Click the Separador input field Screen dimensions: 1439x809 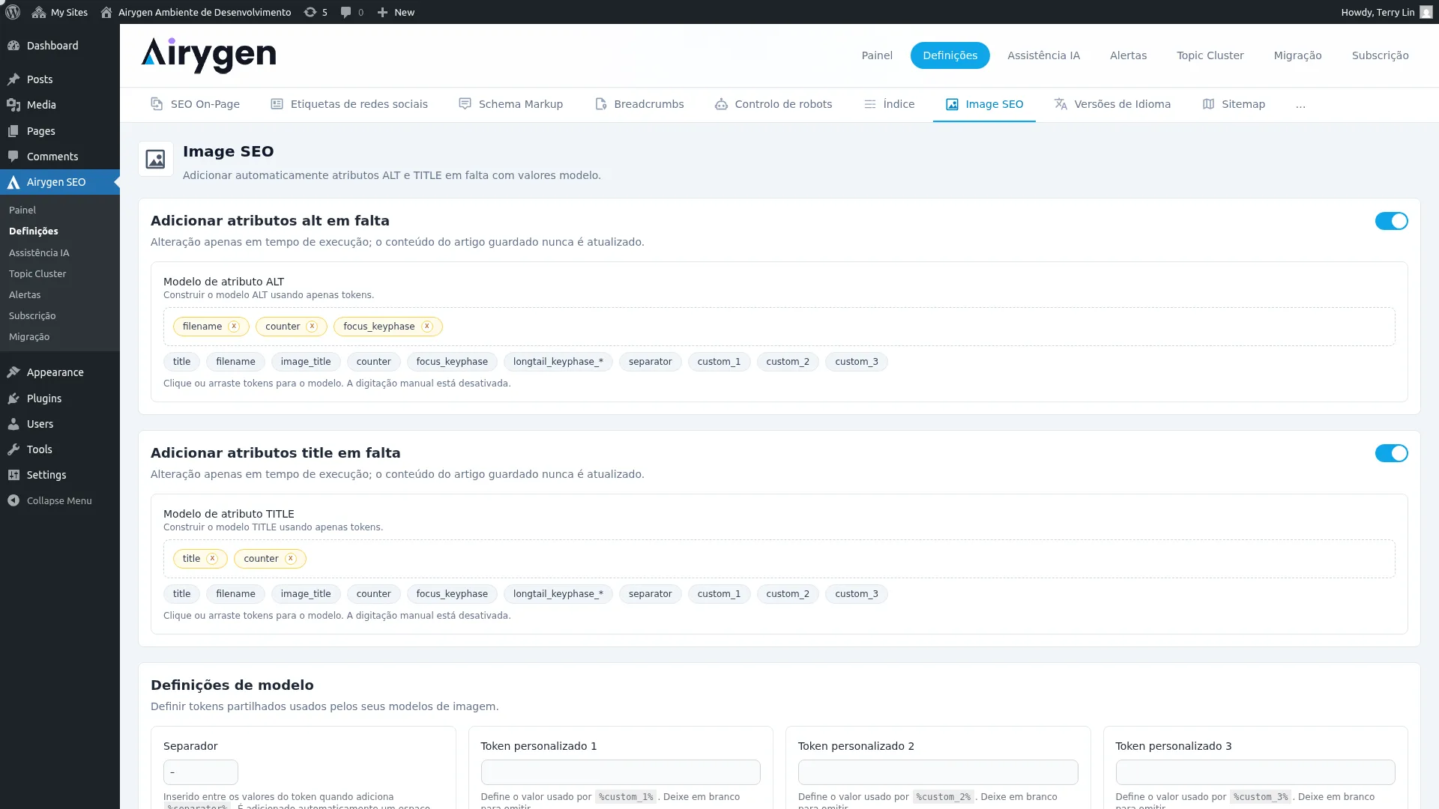[x=200, y=772]
